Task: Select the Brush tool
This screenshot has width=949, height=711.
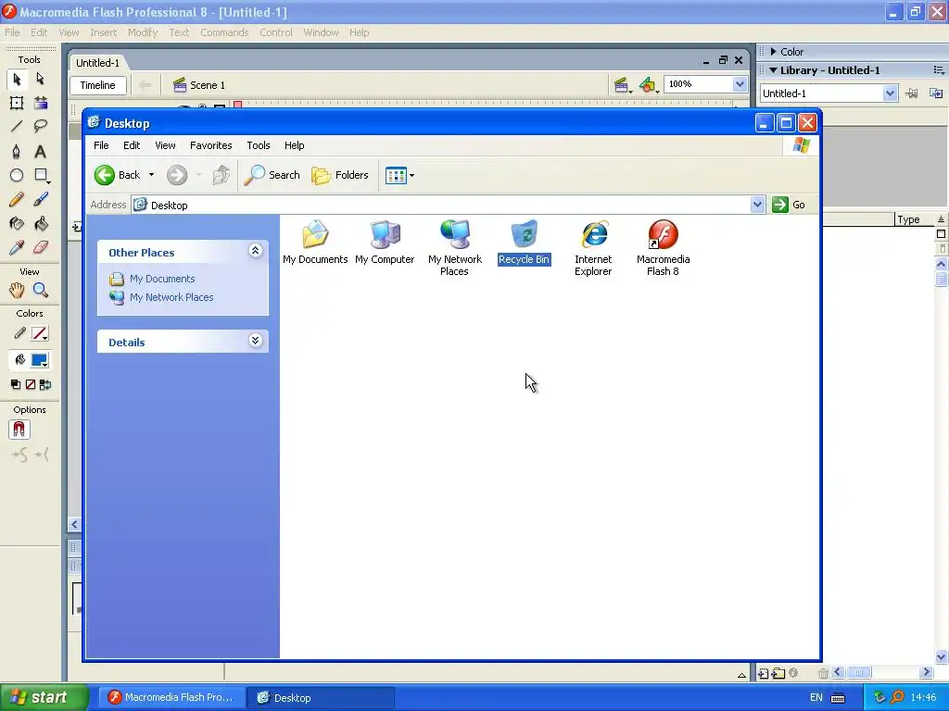Action: (41, 200)
